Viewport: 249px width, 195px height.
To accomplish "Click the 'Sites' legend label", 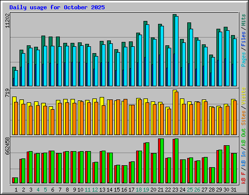I will (x=244, y=118).
